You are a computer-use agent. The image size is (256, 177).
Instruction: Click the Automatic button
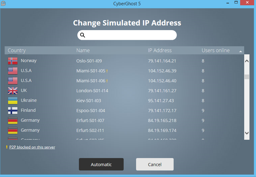tap(101, 164)
